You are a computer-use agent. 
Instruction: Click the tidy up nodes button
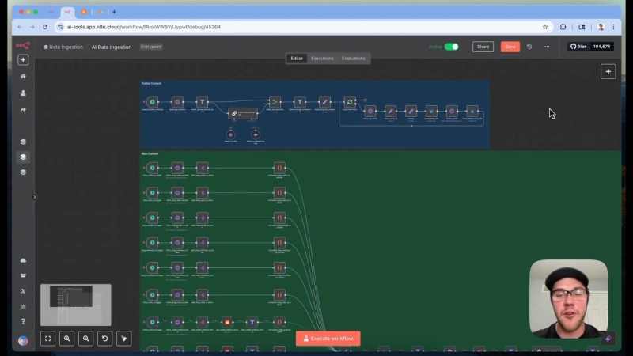(x=124, y=339)
